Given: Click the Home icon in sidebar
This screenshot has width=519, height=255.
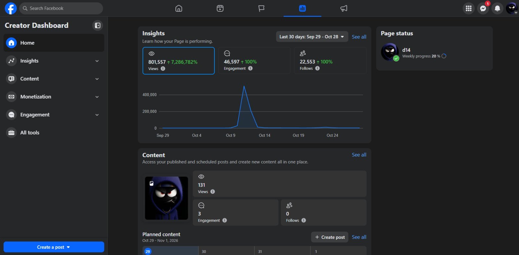Looking at the screenshot, I should [11, 43].
